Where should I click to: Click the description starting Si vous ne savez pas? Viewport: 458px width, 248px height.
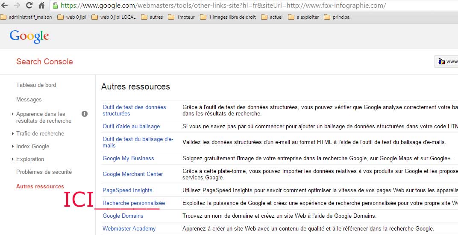point(320,127)
